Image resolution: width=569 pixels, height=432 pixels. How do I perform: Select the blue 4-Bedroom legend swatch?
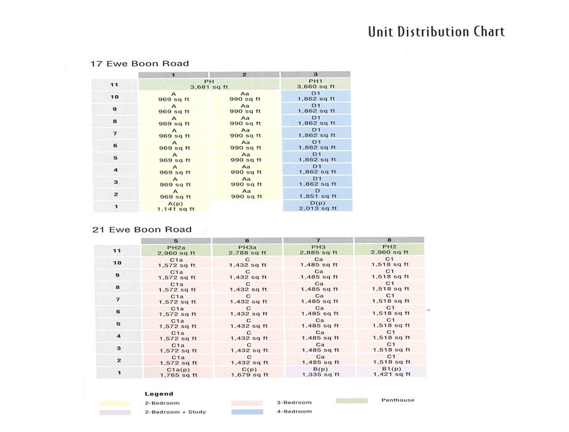(247, 412)
